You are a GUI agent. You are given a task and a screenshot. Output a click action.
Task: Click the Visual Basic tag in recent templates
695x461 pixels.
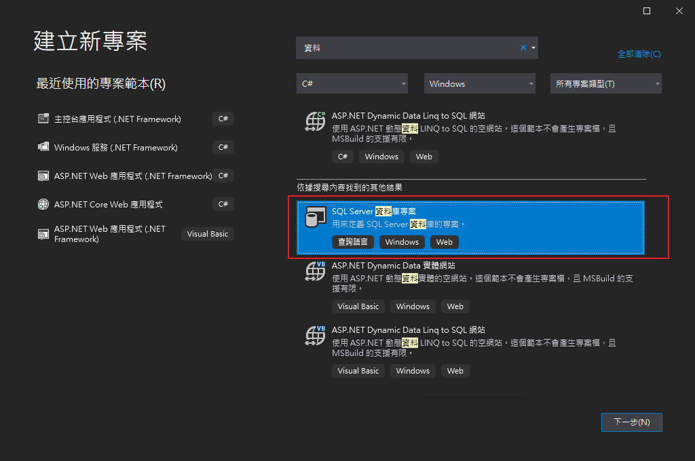(x=208, y=234)
